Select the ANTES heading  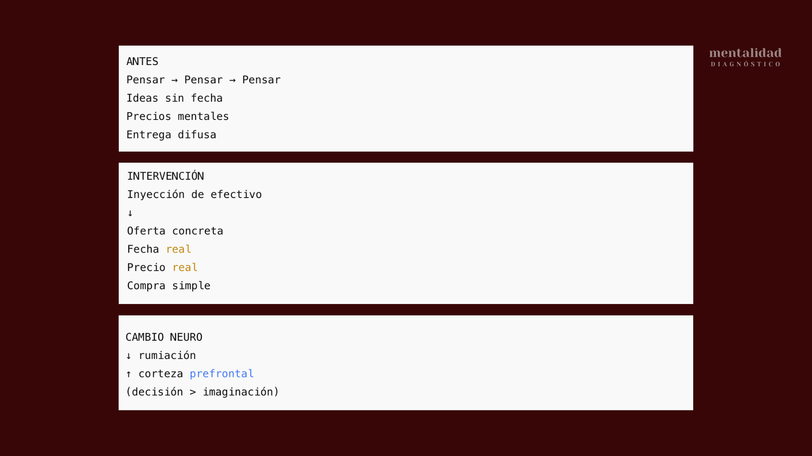click(x=142, y=62)
